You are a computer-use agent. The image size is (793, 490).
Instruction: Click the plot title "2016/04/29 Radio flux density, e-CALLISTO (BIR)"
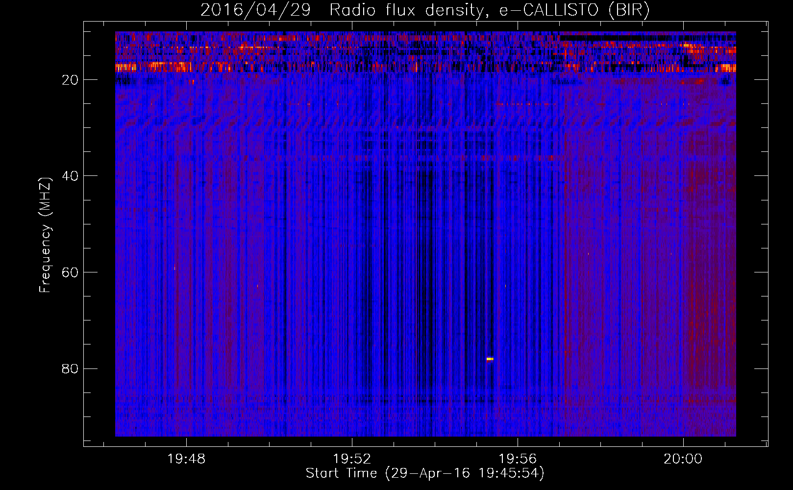(x=425, y=10)
